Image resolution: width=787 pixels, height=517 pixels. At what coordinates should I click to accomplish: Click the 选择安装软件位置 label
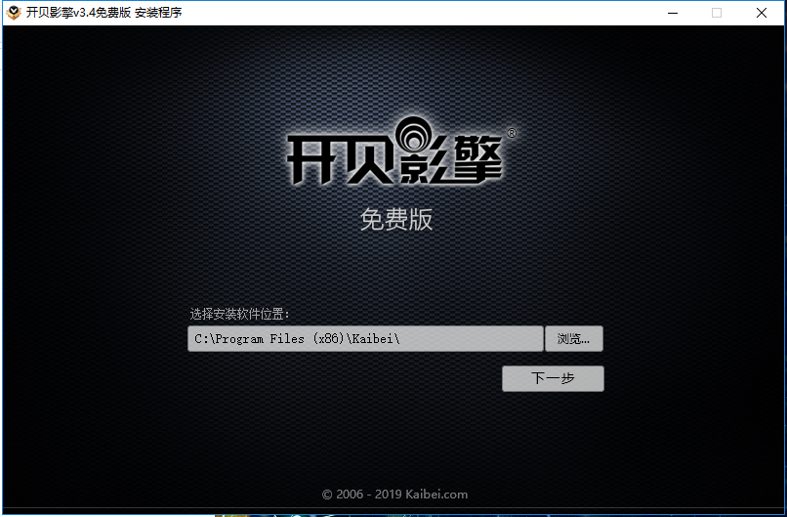(240, 314)
